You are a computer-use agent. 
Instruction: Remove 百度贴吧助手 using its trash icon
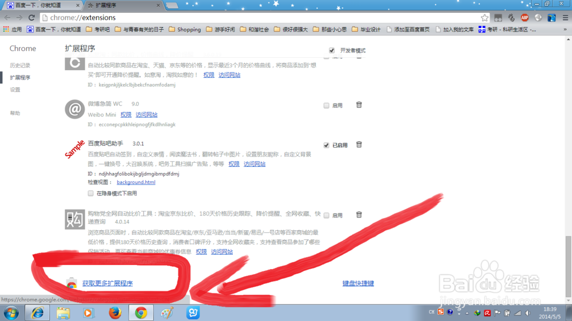tap(359, 145)
